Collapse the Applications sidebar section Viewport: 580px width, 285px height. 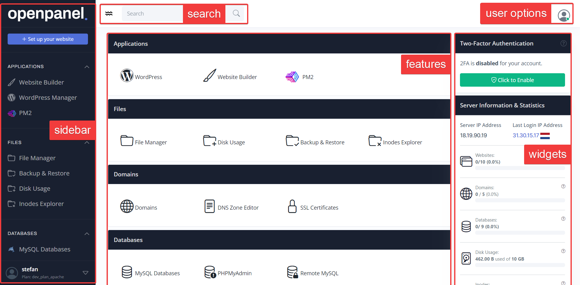87,67
